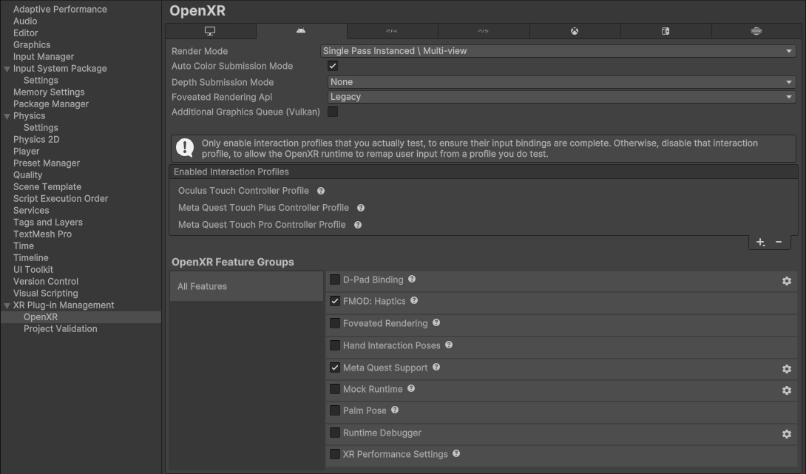Open Graphics settings in sidebar

32,44
